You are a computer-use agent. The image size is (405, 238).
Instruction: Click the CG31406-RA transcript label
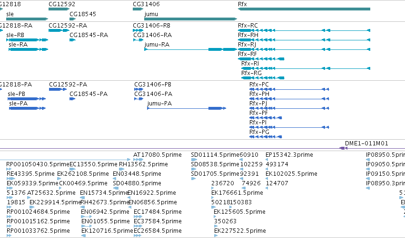point(153,35)
